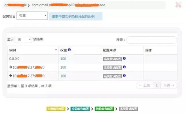The width and height of the screenshot is (185, 113).
Task: Click arrow icon of instance ending 8.27
Action: coord(11,67)
